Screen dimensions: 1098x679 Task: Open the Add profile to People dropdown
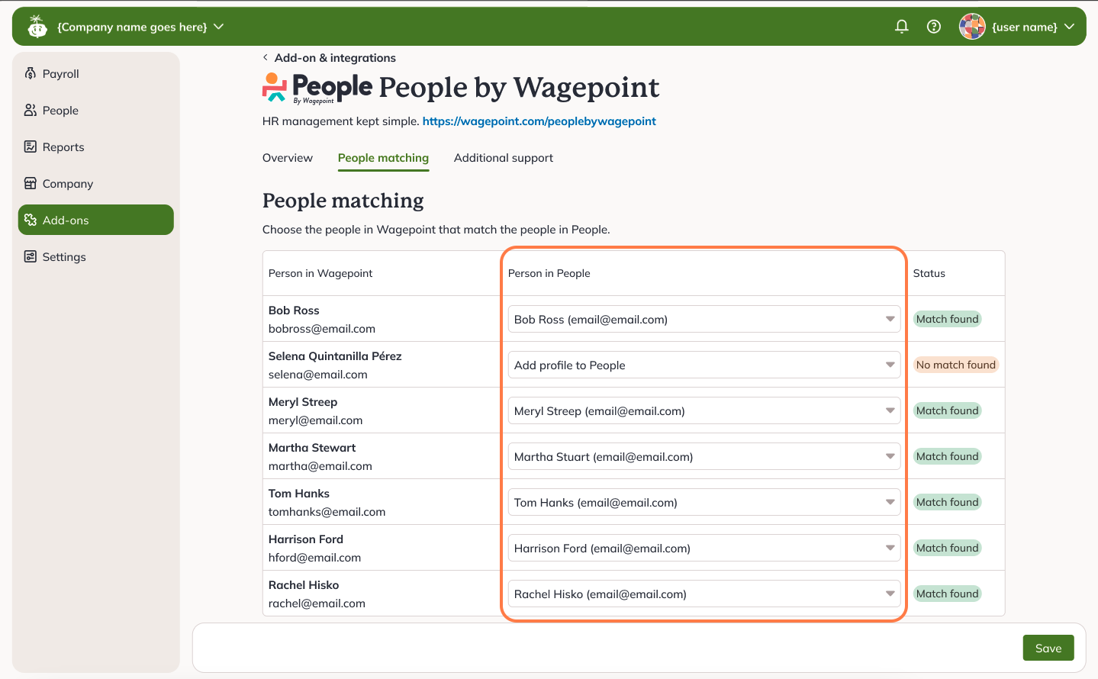704,365
